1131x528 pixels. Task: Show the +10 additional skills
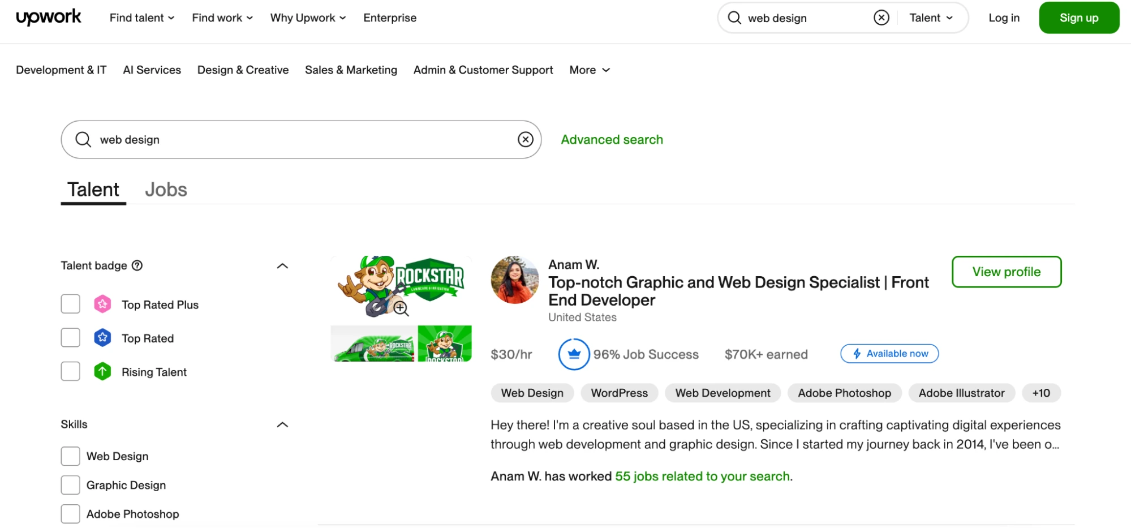pyautogui.click(x=1041, y=393)
